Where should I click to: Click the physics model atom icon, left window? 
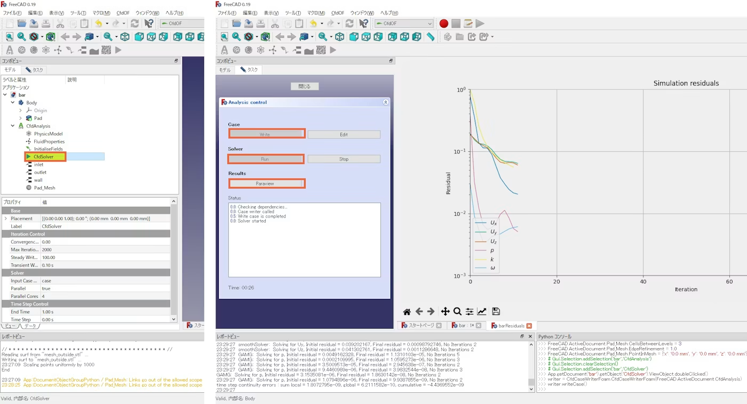(46, 50)
